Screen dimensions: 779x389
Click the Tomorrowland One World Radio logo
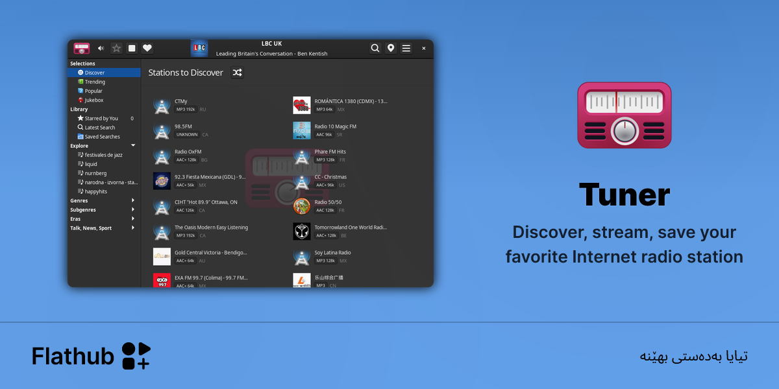click(302, 231)
